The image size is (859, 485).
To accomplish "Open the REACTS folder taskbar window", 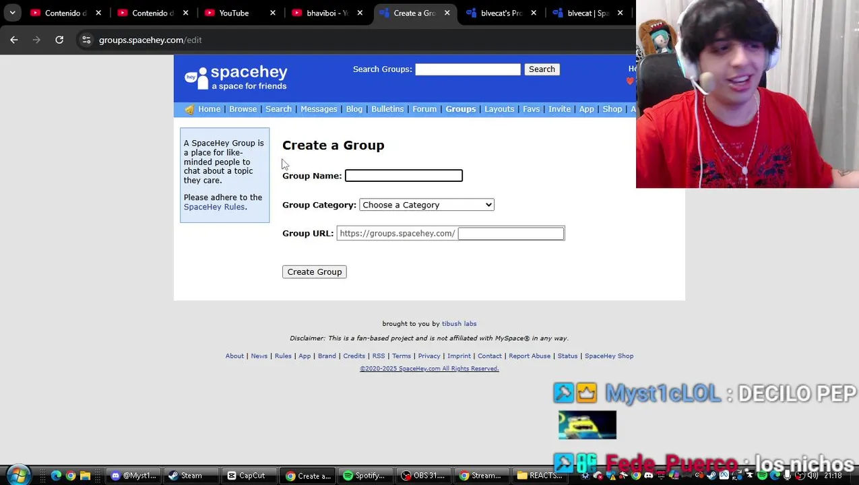I will pos(539,476).
